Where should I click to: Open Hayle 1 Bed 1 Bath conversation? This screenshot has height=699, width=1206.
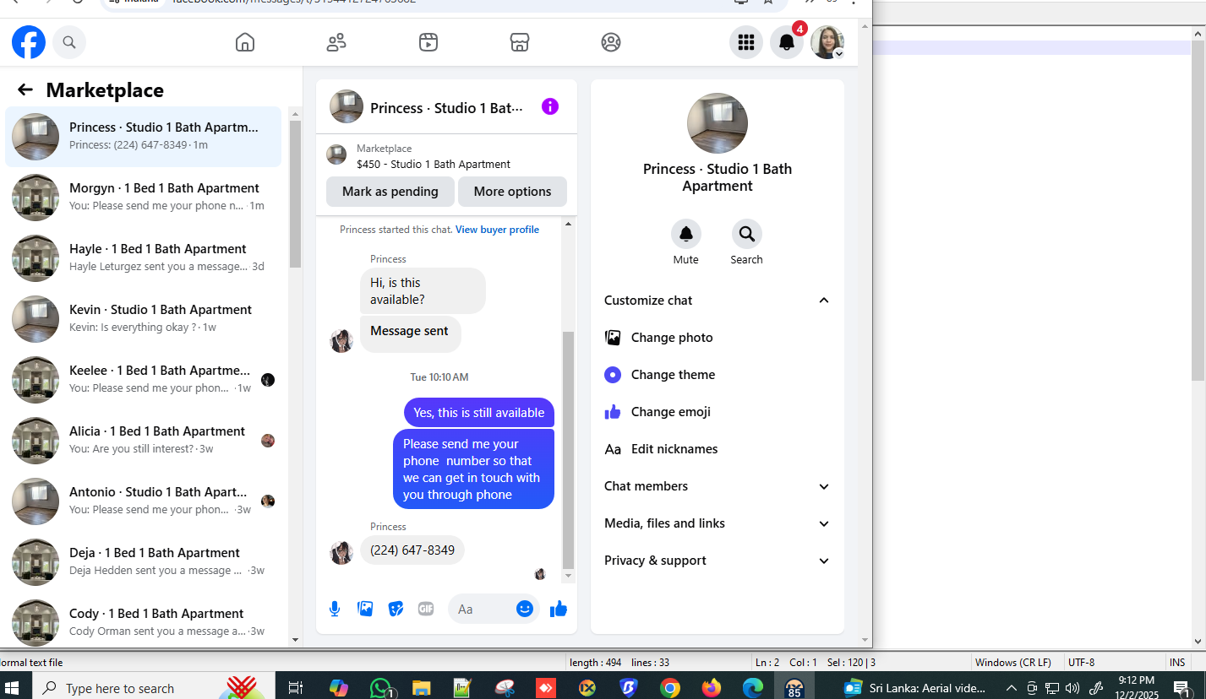coord(144,258)
